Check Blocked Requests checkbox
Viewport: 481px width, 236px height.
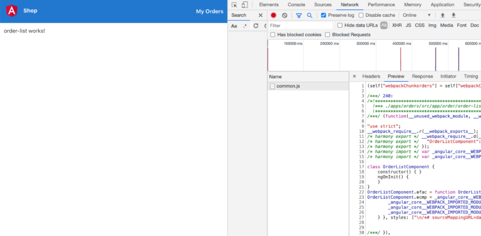tap(328, 35)
